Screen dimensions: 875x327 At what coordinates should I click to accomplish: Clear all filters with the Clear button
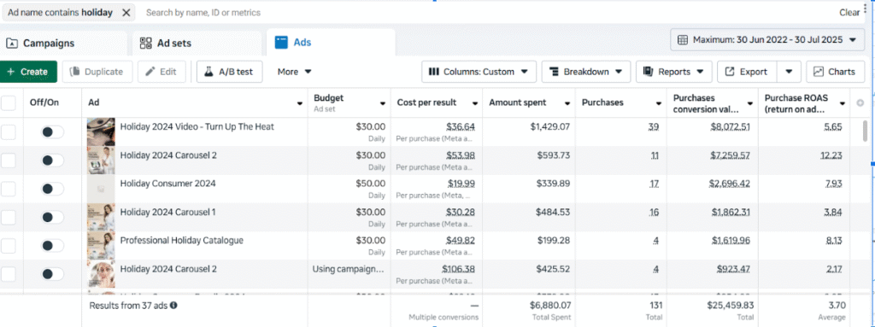849,12
